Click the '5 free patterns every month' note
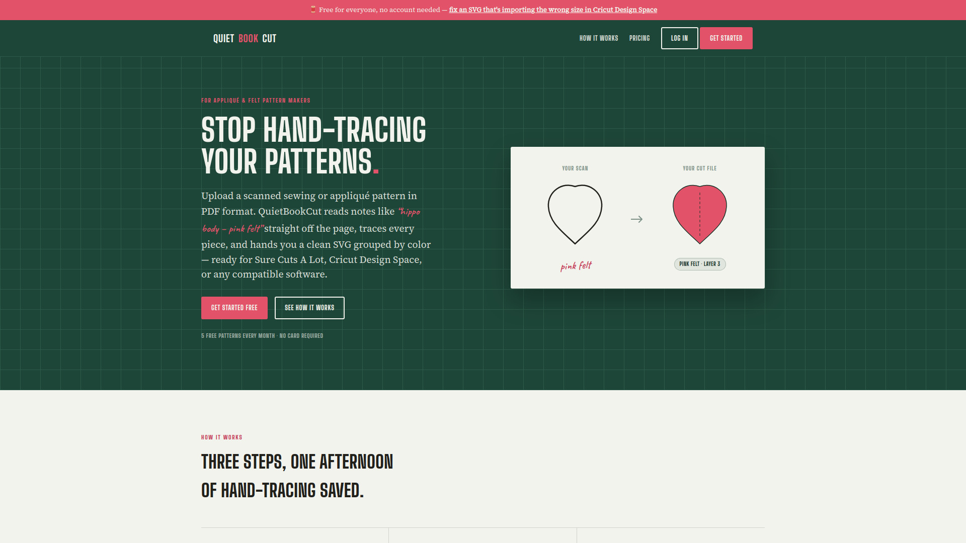Viewport: 966px width, 543px height. pyautogui.click(x=262, y=336)
